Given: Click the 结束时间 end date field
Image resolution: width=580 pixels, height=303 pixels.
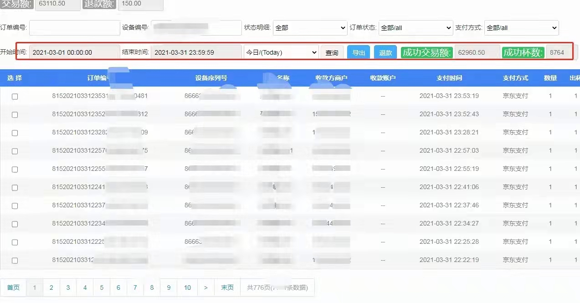Looking at the screenshot, I should click(x=196, y=52).
